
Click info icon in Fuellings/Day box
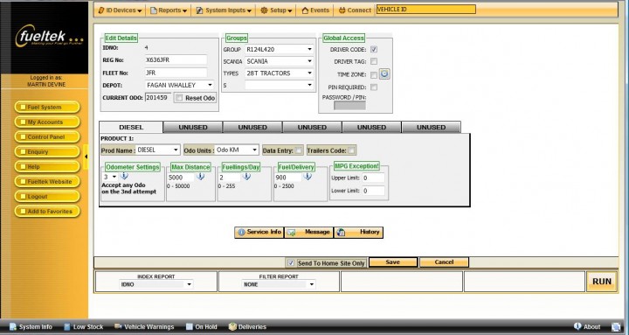246,177
